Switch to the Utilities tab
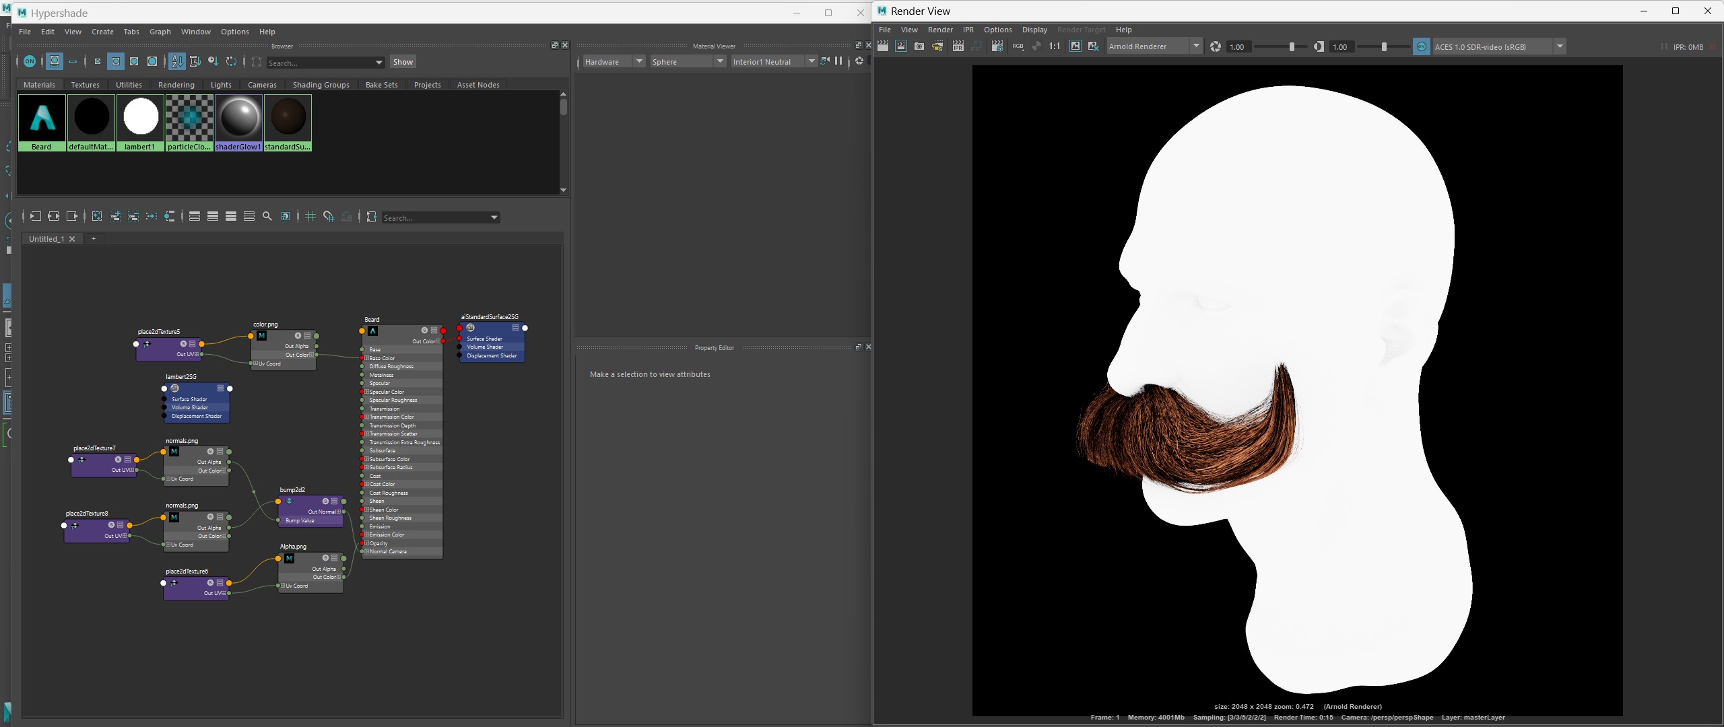 click(129, 85)
